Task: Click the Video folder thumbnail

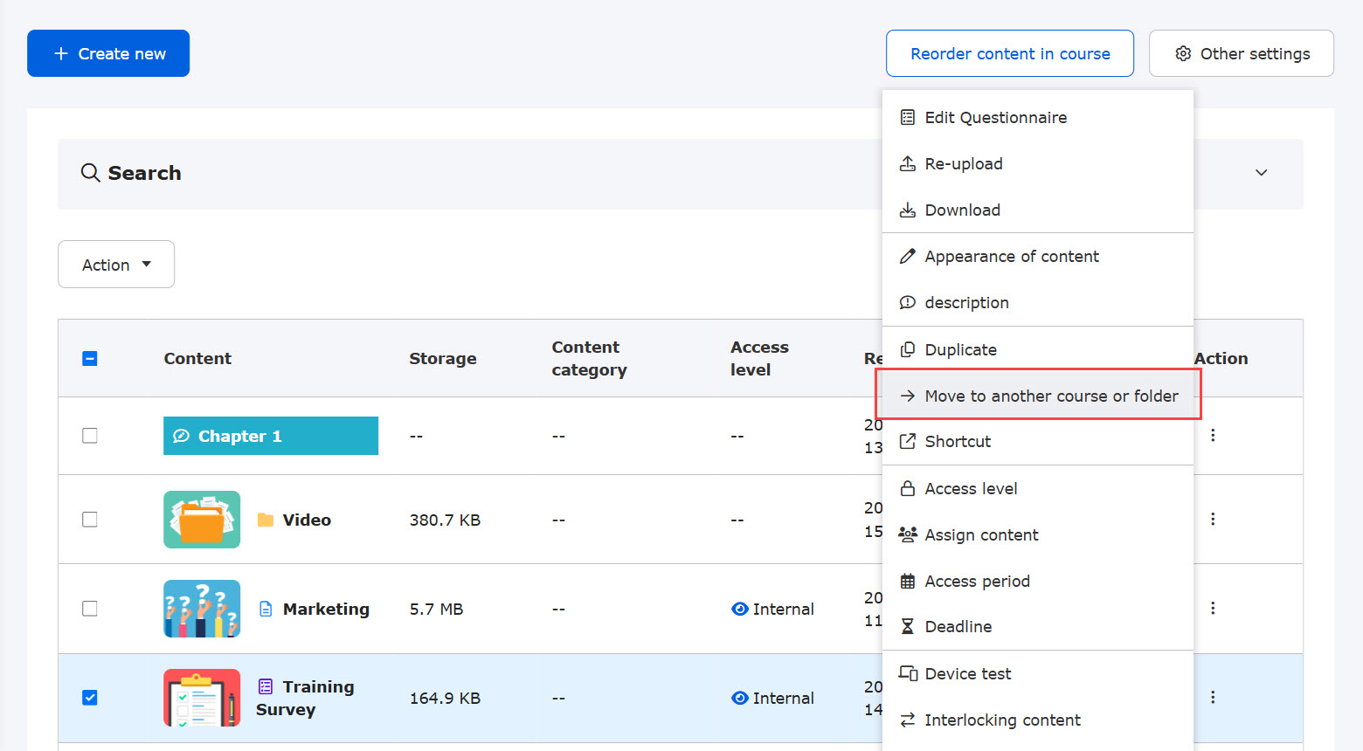Action: click(202, 520)
